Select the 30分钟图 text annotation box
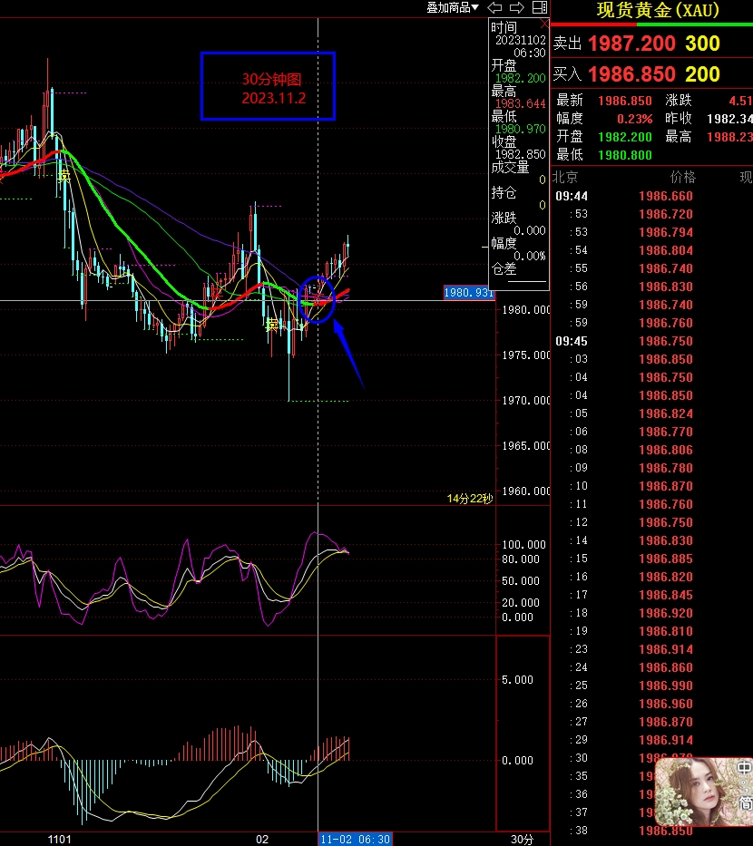This screenshot has height=846, width=753. [268, 86]
